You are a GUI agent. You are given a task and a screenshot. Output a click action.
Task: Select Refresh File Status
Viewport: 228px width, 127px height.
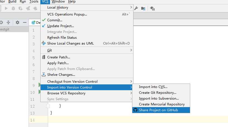pyautogui.click(x=87, y=37)
